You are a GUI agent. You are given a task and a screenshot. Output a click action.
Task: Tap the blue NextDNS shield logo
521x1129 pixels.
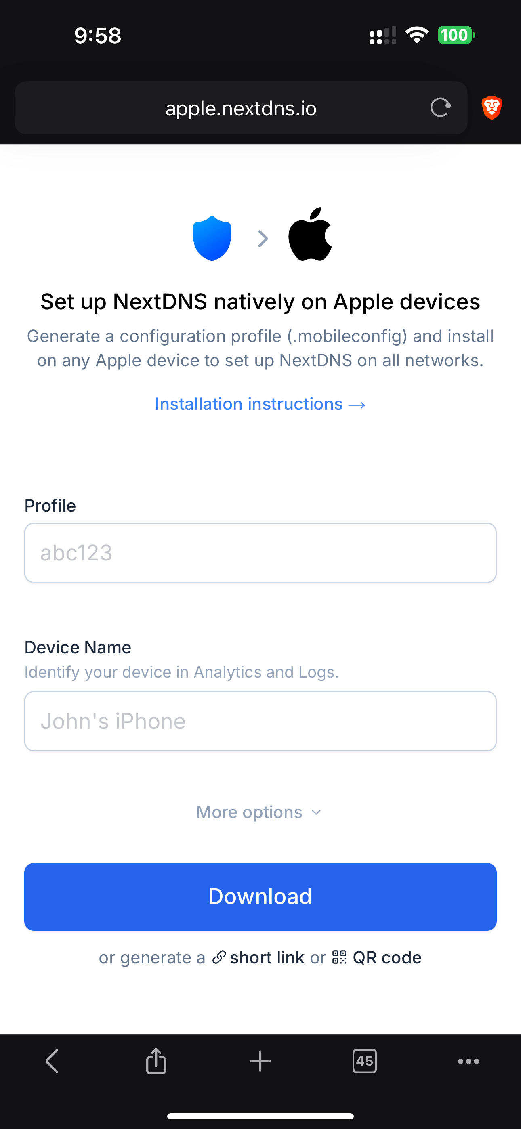point(212,238)
